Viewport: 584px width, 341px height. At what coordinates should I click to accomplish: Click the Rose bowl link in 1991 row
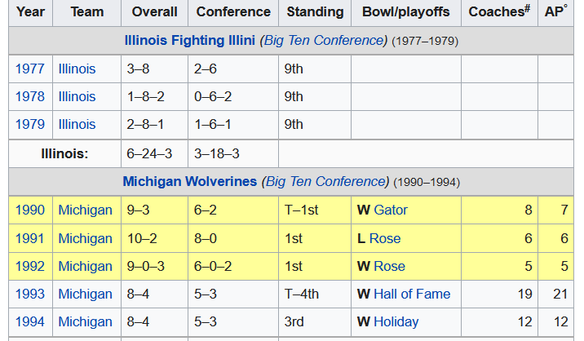pos(385,238)
